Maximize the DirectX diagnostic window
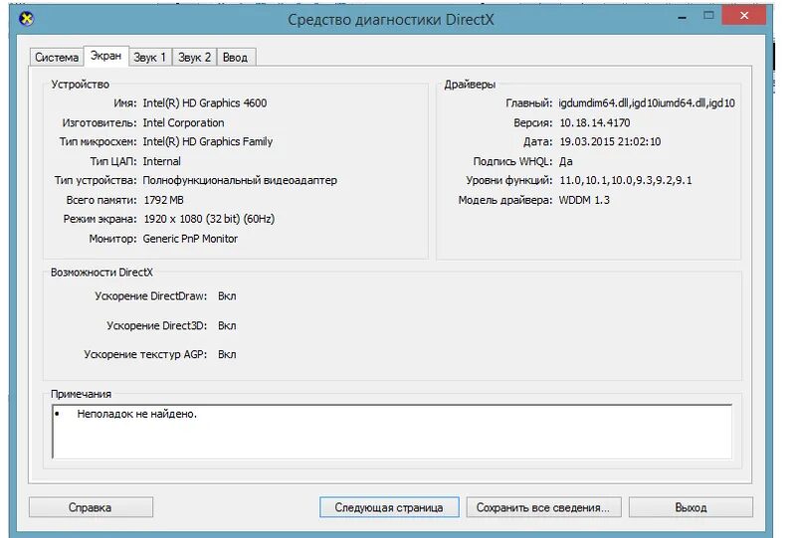Screen dimensions: 796x538 (x=708, y=16)
